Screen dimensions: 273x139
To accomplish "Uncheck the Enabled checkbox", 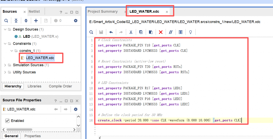I will click(x=7, y=121).
